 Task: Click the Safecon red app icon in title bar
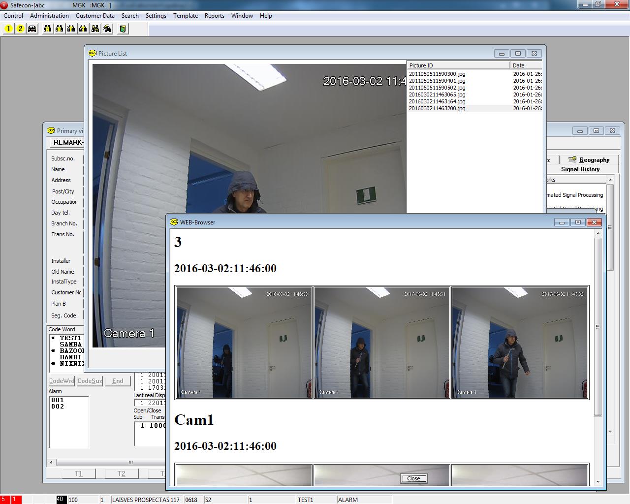point(4,5)
